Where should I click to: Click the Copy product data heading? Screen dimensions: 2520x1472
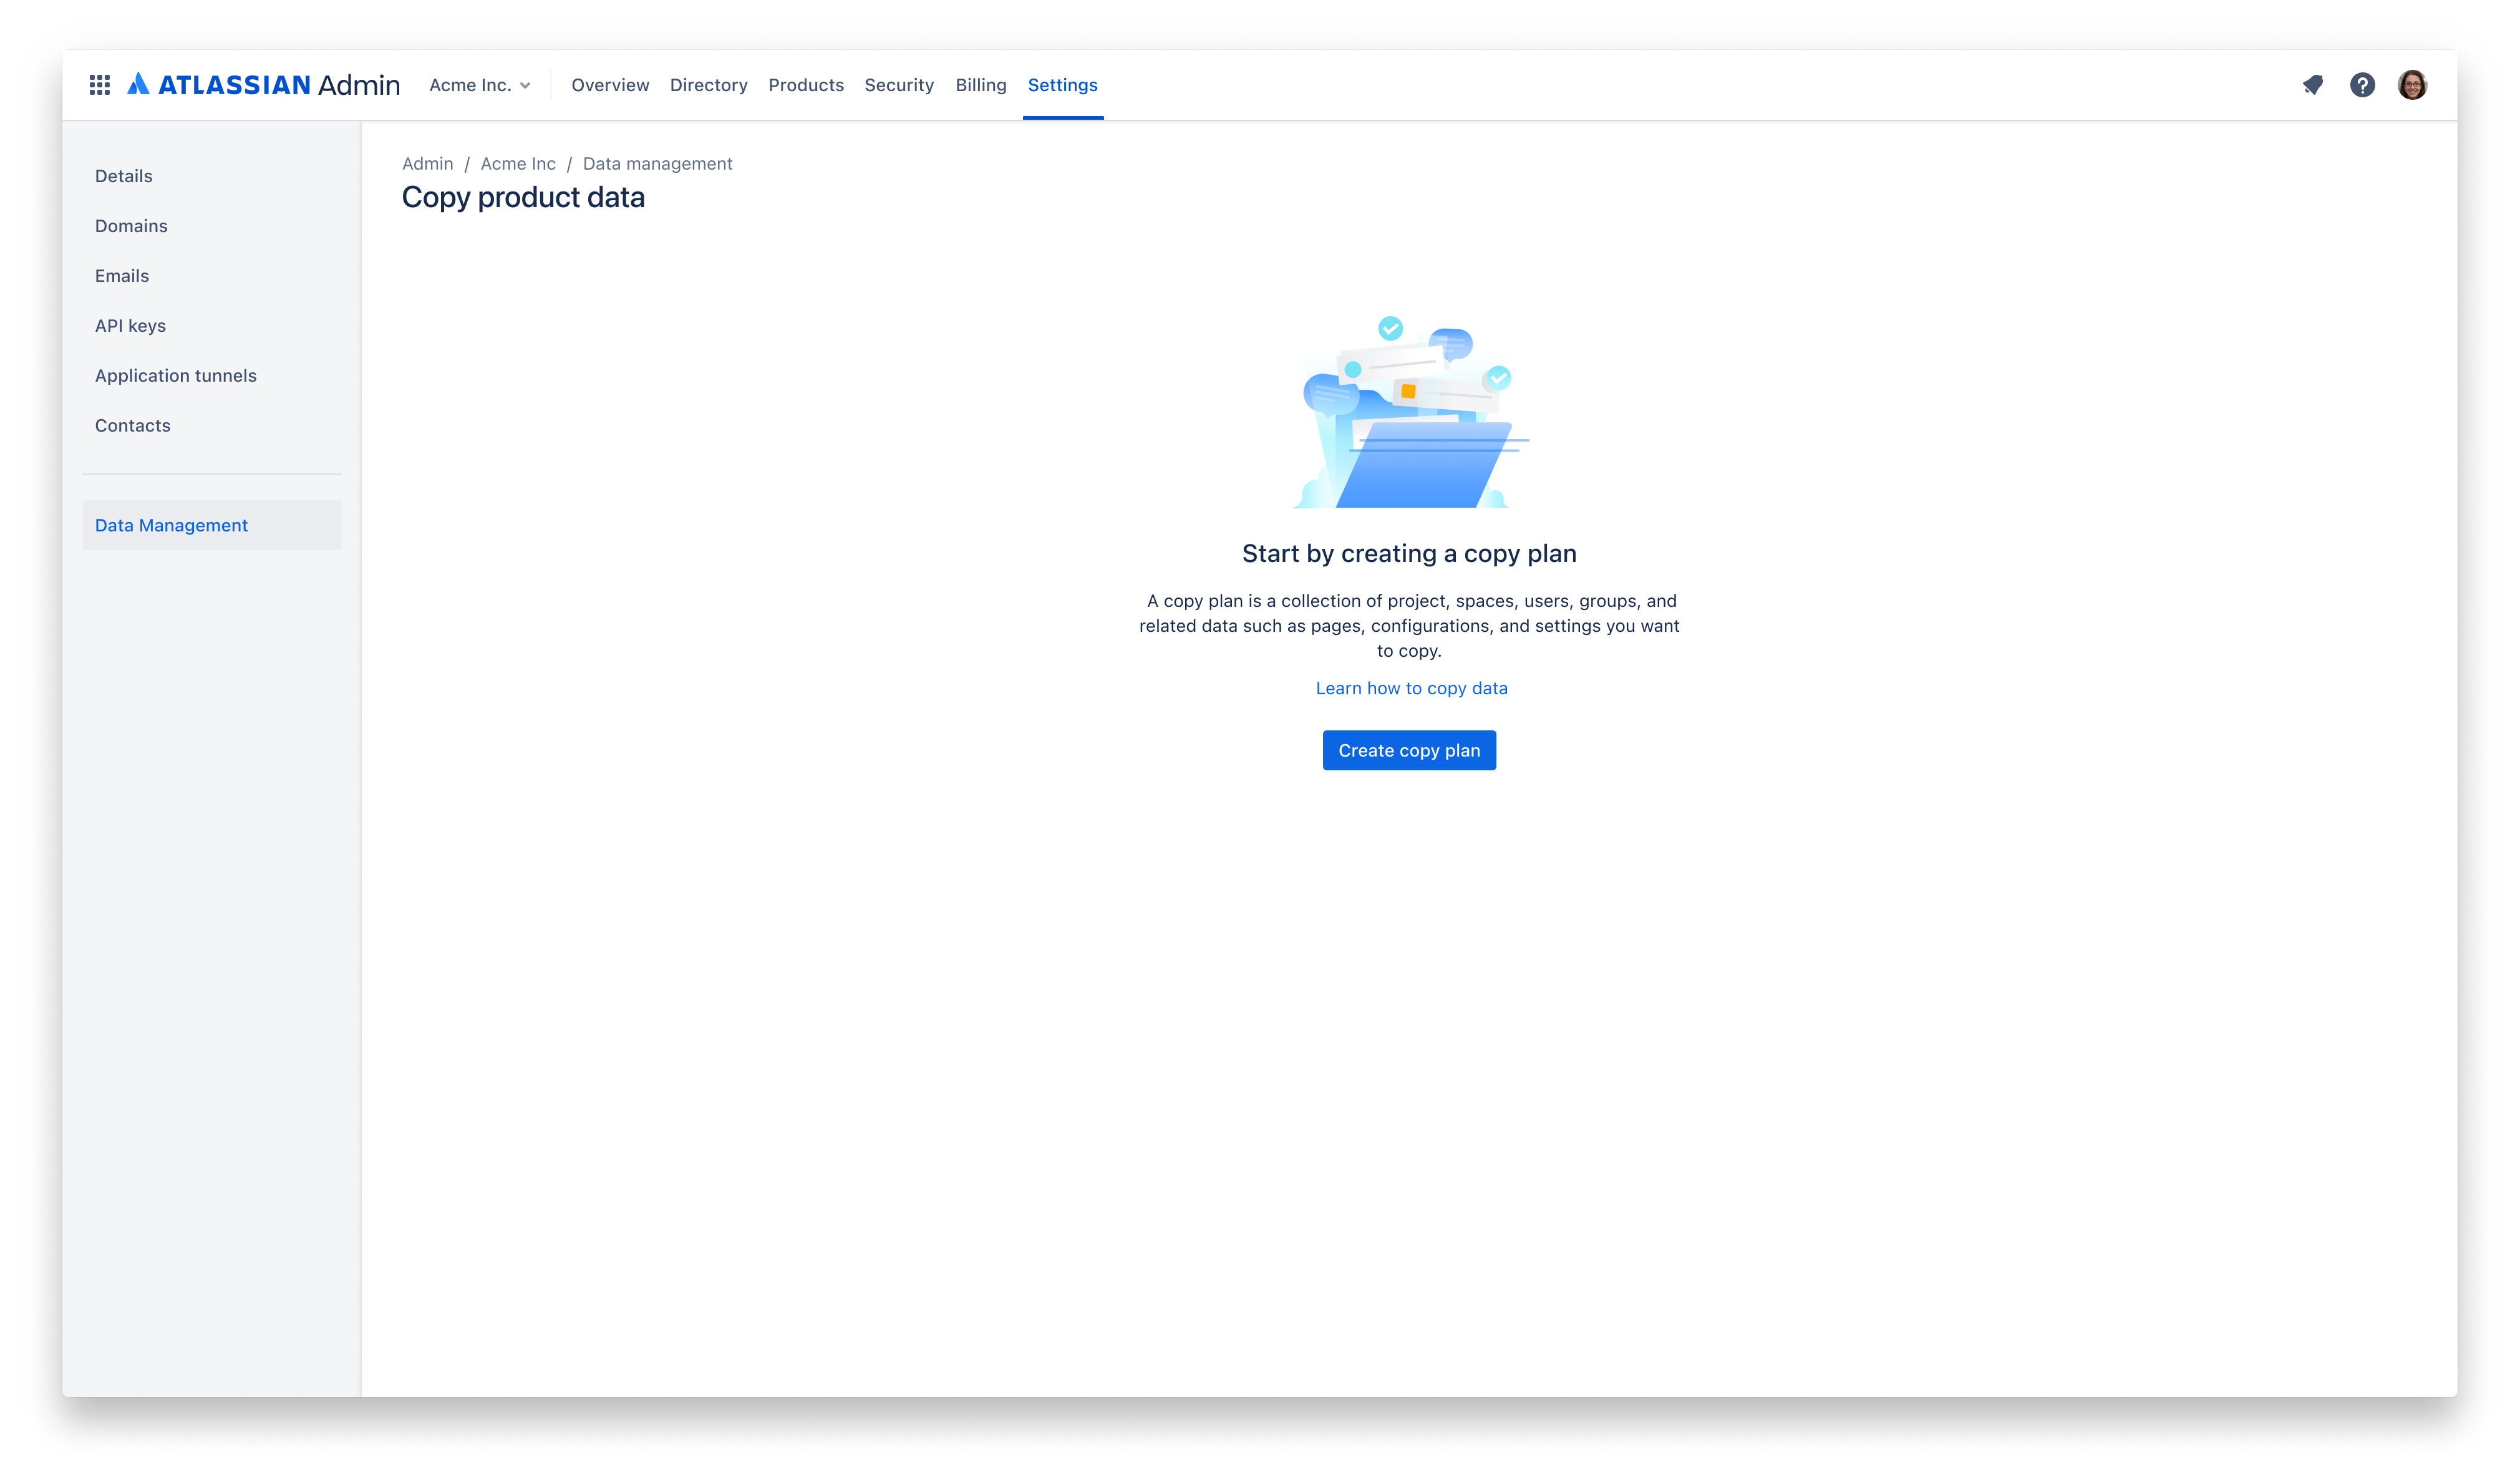tap(523, 198)
